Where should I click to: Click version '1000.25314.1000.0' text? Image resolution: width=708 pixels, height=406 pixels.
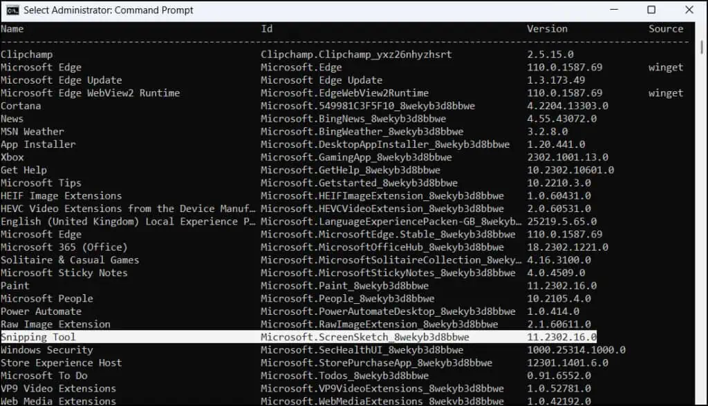click(x=576, y=350)
